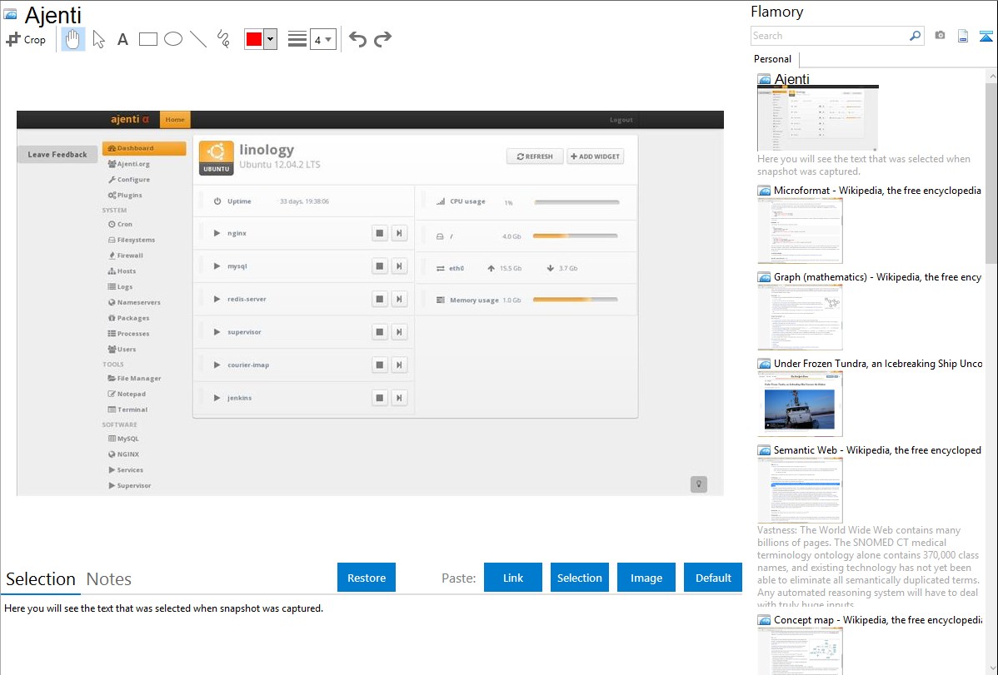This screenshot has width=998, height=675.
Task: Switch to the Notes tab
Action: [108, 579]
